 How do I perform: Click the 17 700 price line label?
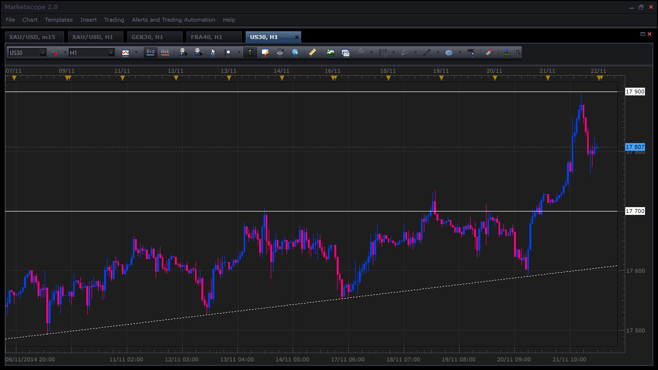635,211
